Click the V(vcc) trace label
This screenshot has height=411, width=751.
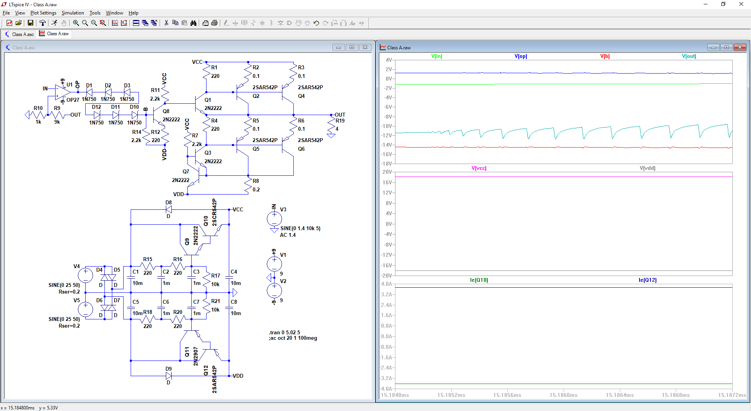tap(479, 168)
